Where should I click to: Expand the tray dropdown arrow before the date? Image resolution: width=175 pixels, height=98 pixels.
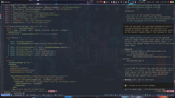click(x=138, y=2)
